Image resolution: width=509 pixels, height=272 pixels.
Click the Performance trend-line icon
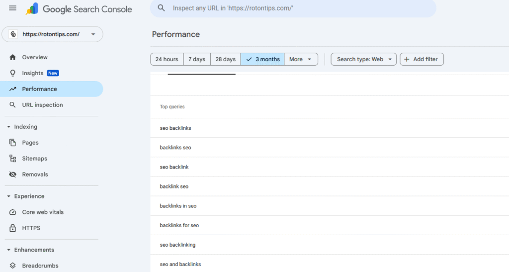[12, 89]
